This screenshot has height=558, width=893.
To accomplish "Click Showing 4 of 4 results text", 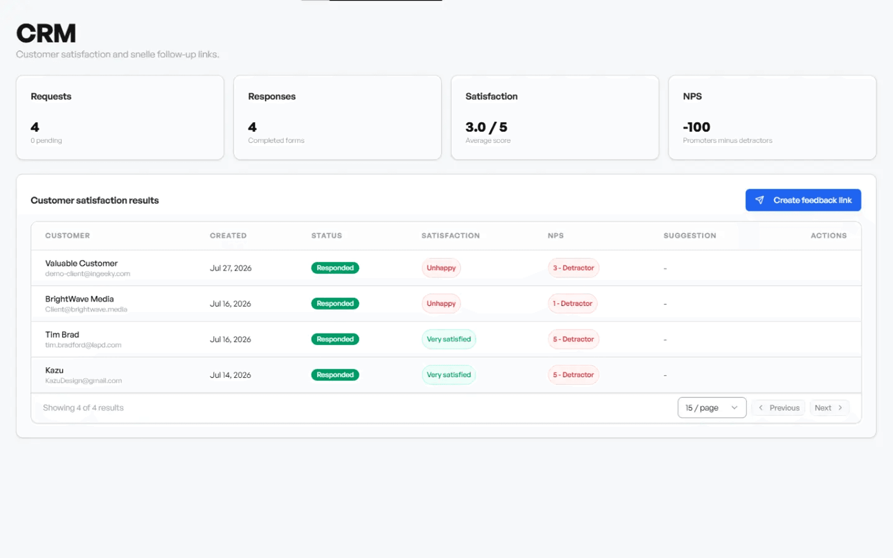I will 83,408.
